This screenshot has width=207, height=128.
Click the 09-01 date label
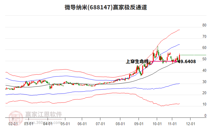point(139,124)
